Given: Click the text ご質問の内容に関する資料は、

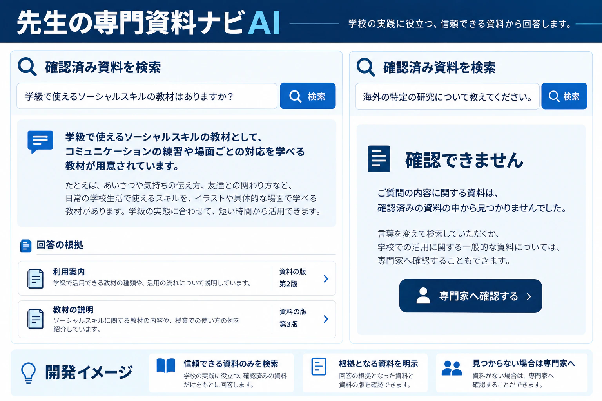Looking at the screenshot, I should pos(438,193).
